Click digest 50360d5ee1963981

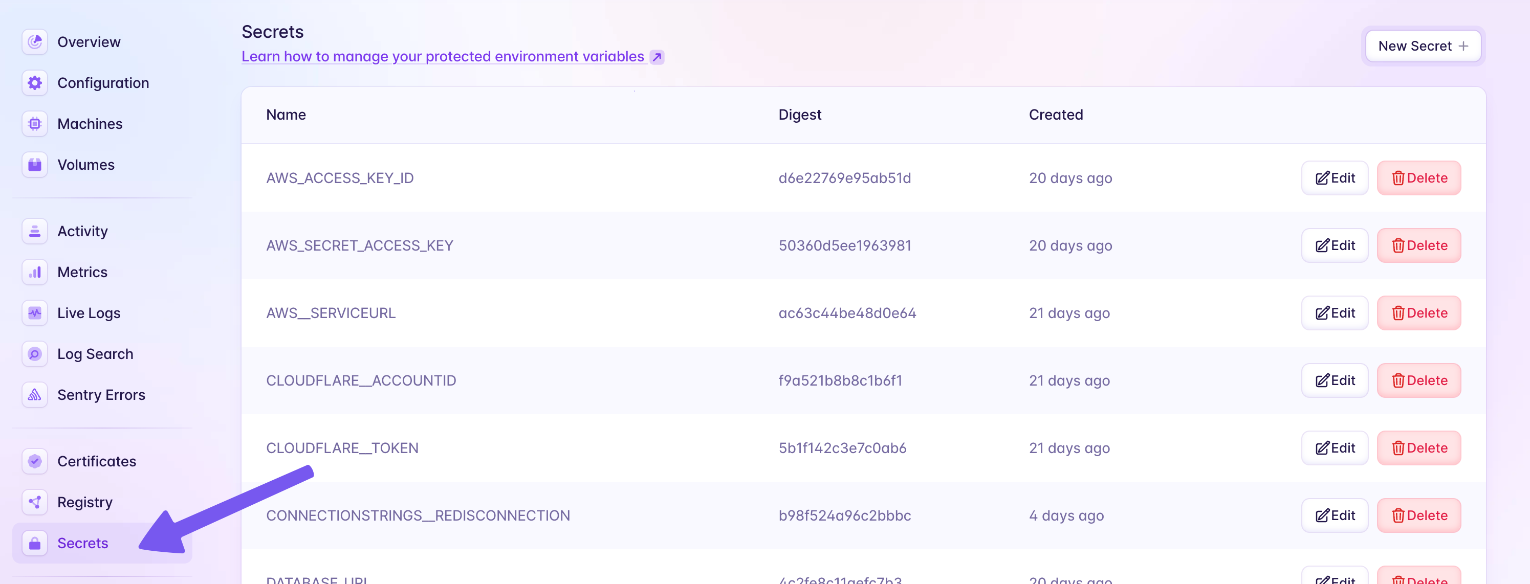[x=845, y=245]
